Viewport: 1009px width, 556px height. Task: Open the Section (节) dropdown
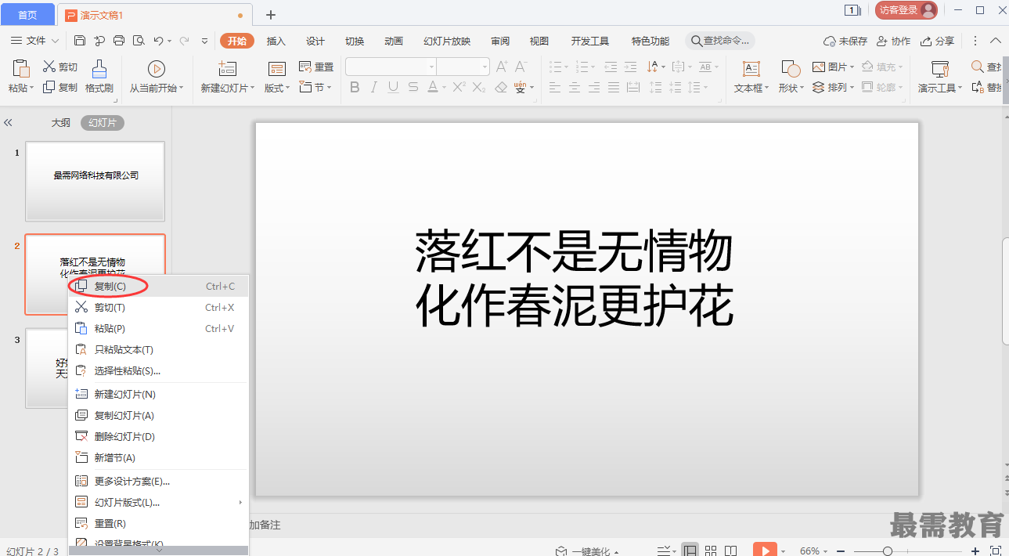click(316, 88)
